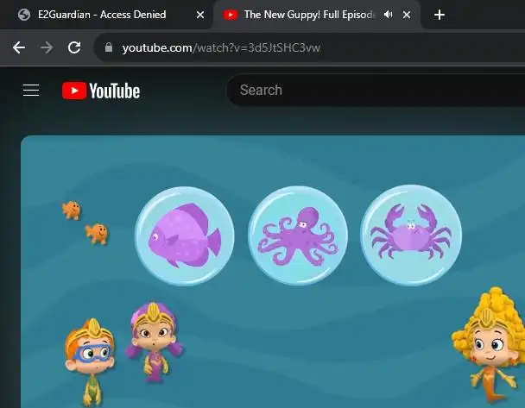Image resolution: width=525 pixels, height=408 pixels.
Task: Go to YouTube home via logo
Action: click(x=101, y=91)
